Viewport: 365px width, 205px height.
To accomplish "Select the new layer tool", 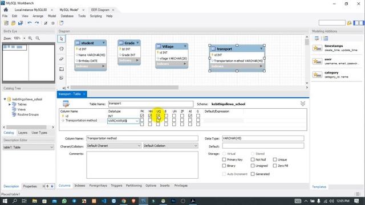I will click(62, 69).
